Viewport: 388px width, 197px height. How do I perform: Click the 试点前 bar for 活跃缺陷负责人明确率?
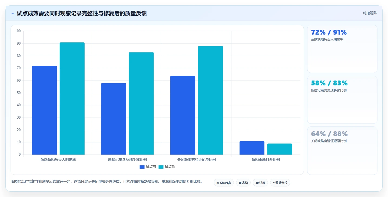44,110
